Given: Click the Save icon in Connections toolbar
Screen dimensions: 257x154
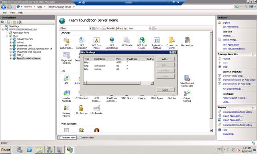Looking at the screenshot, I should click(9, 22).
